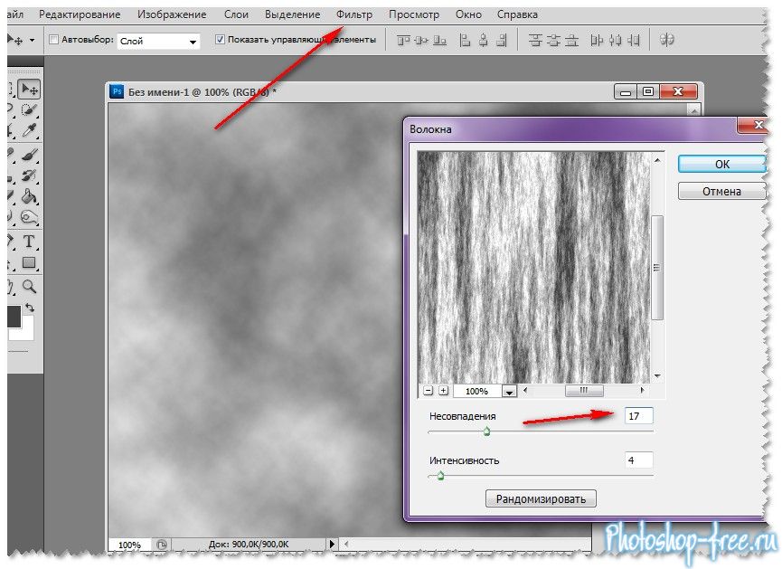Viewport: 782px width, 569px height.
Task: Click the swap foreground/background colors icon
Action: (29, 308)
